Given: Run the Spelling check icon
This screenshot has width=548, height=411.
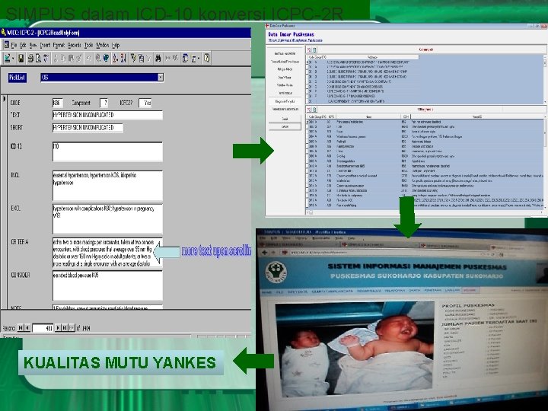Looking at the screenshot, I should click(x=46, y=58).
